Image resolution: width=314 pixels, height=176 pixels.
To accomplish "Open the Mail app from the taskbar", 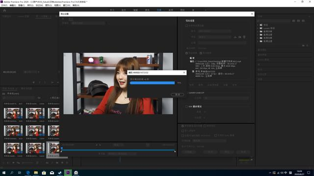I will point(52,173).
